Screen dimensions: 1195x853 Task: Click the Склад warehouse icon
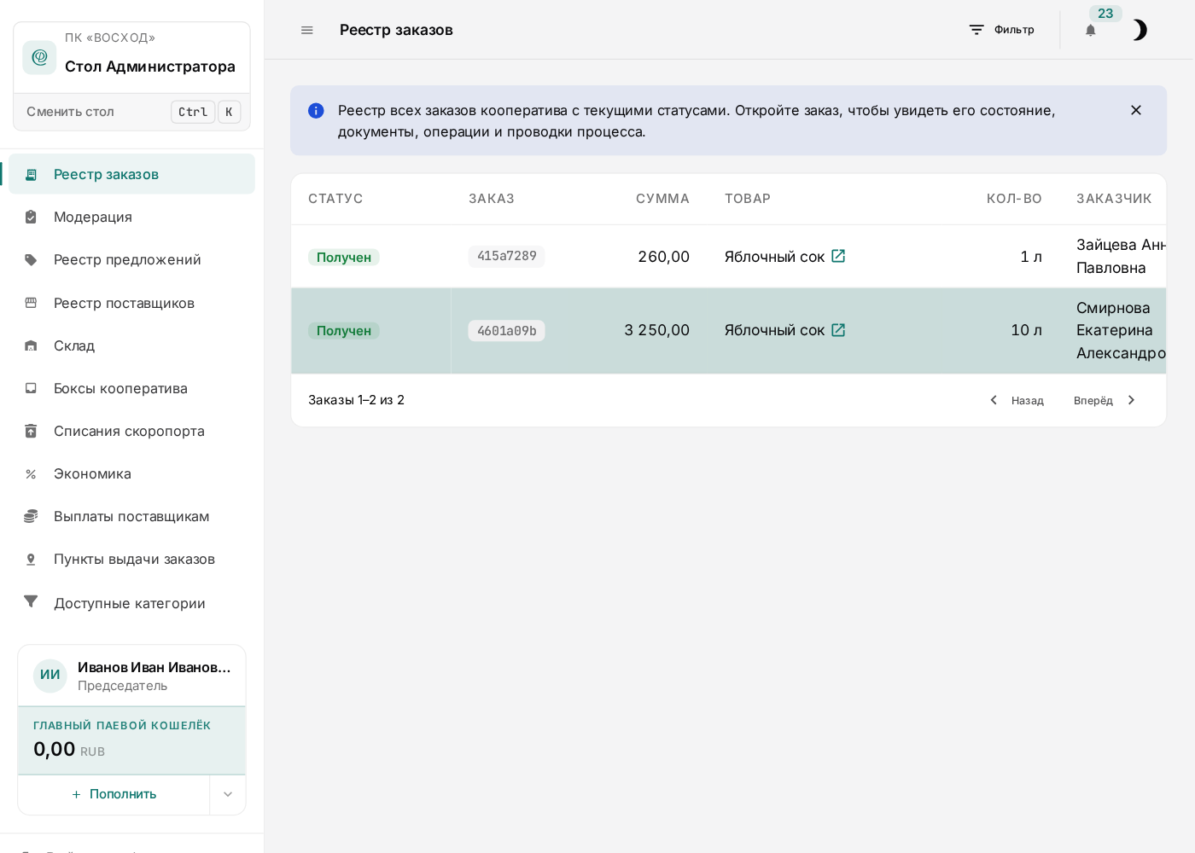tap(31, 345)
